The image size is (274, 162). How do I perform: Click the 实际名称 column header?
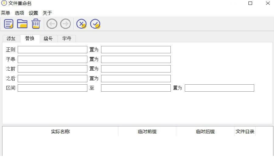60,132
